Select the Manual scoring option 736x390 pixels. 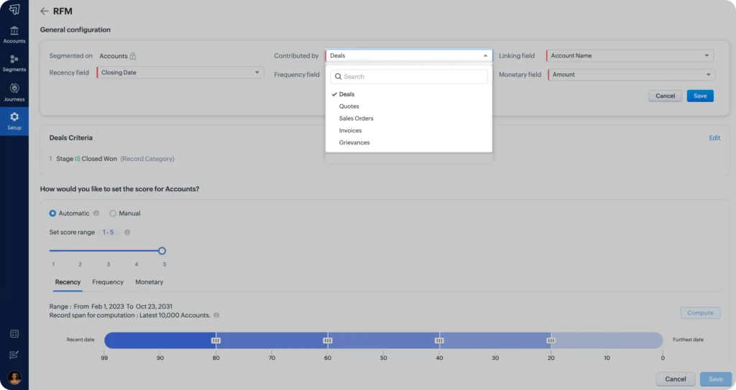[x=113, y=213]
